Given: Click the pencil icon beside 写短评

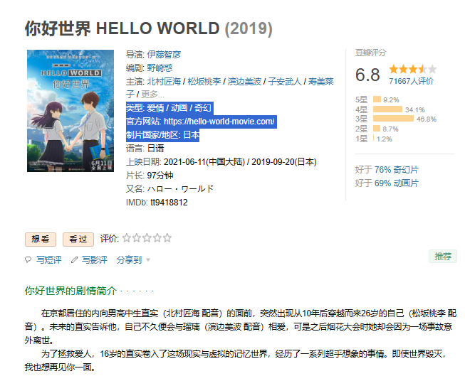Looking at the screenshot, I should pos(29,260).
